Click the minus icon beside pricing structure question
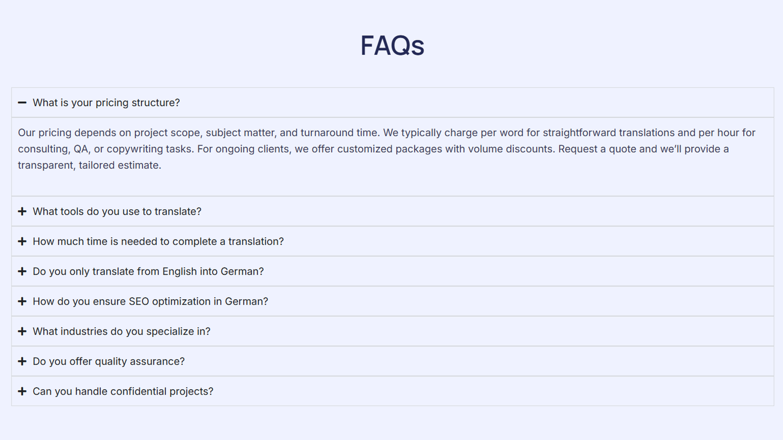This screenshot has height=440, width=783. pyautogui.click(x=22, y=103)
